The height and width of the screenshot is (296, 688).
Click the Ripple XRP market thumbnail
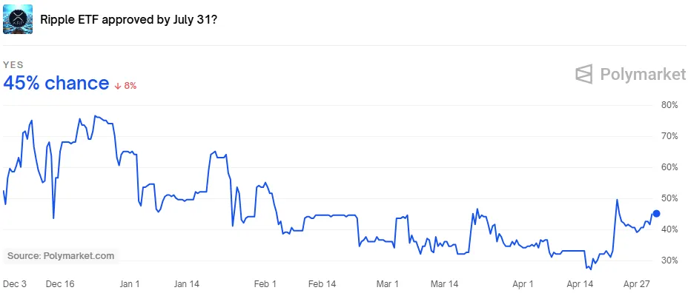tap(19, 18)
